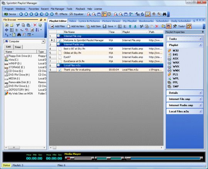
Task: Collapse the Playlist section in properties panel
Action: 200,45
